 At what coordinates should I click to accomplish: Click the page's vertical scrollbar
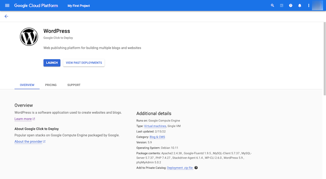[325, 58]
